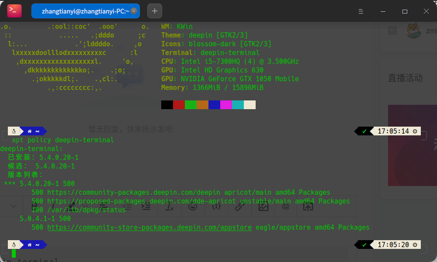Click the 'Memory: 1366MiB / 15896MiB' line
437x262 pixels.
click(212, 87)
